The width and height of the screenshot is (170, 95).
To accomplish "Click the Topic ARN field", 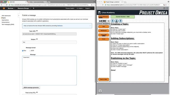I will [49, 34].
